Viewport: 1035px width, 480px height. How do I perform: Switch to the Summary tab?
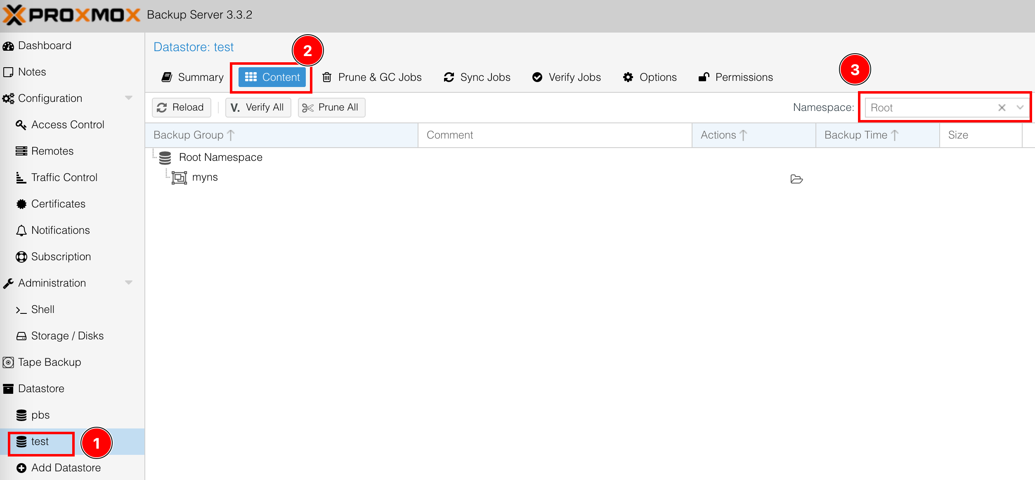tap(192, 77)
